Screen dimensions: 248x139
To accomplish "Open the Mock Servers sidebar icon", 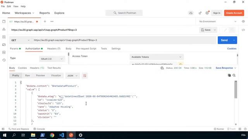I will click(x=4, y=45).
